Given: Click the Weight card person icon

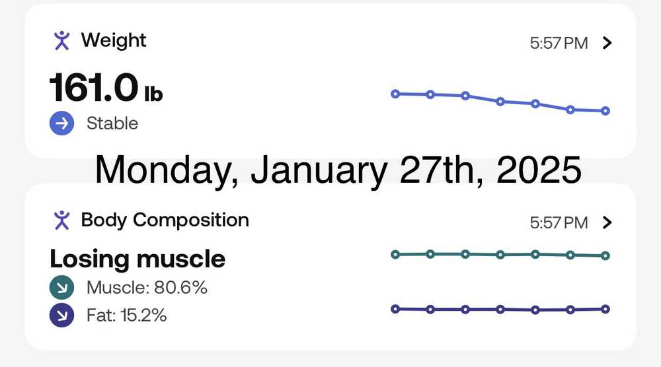Looking at the screenshot, I should click(61, 40).
